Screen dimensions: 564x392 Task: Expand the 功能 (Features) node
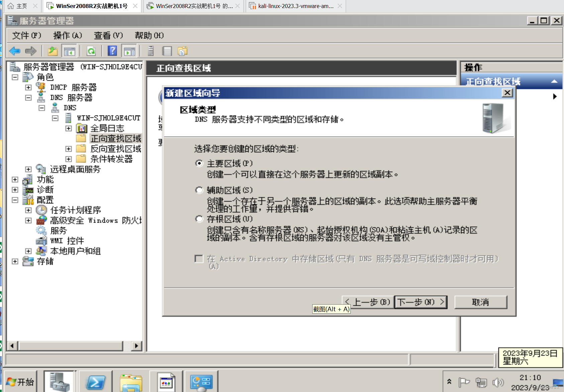pos(15,179)
